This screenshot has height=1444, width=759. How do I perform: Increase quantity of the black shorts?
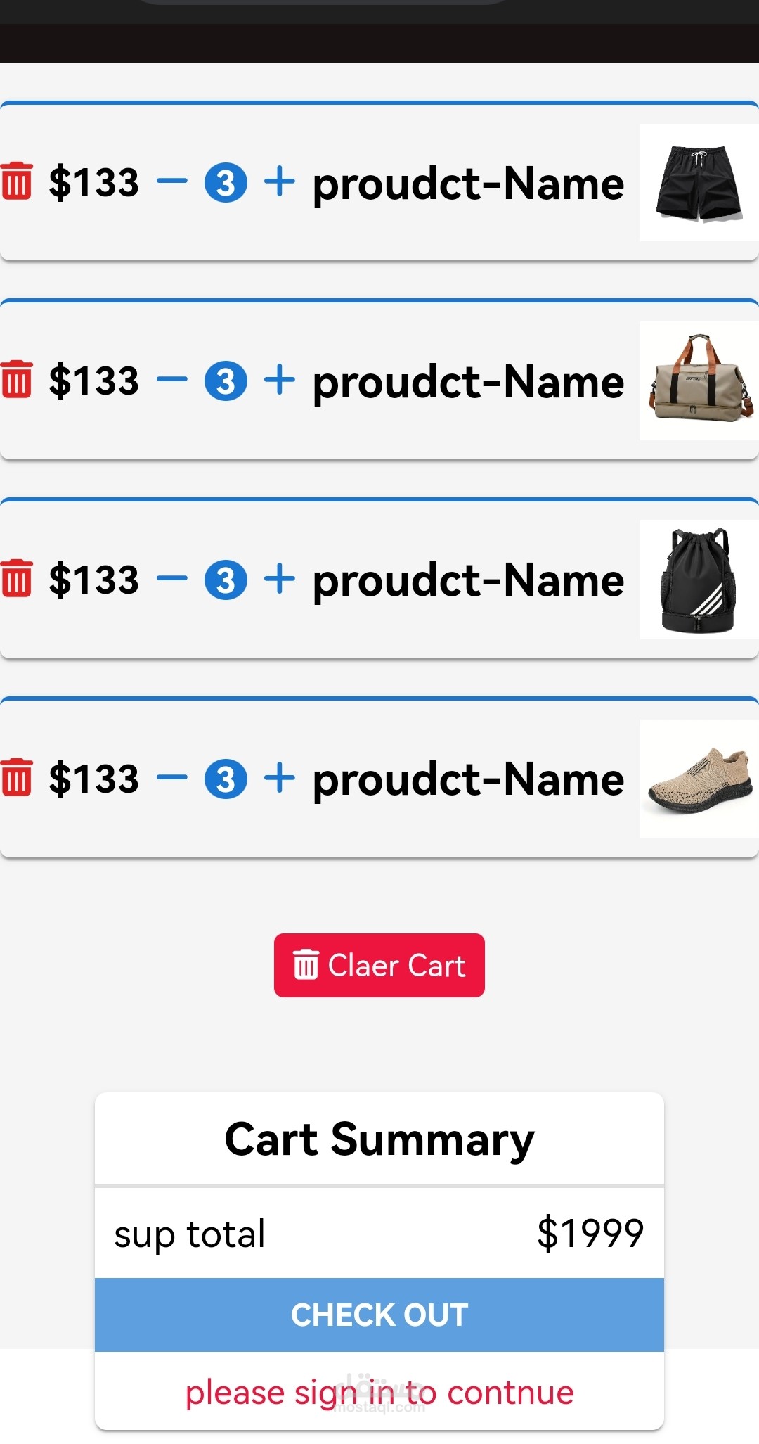[x=280, y=181]
